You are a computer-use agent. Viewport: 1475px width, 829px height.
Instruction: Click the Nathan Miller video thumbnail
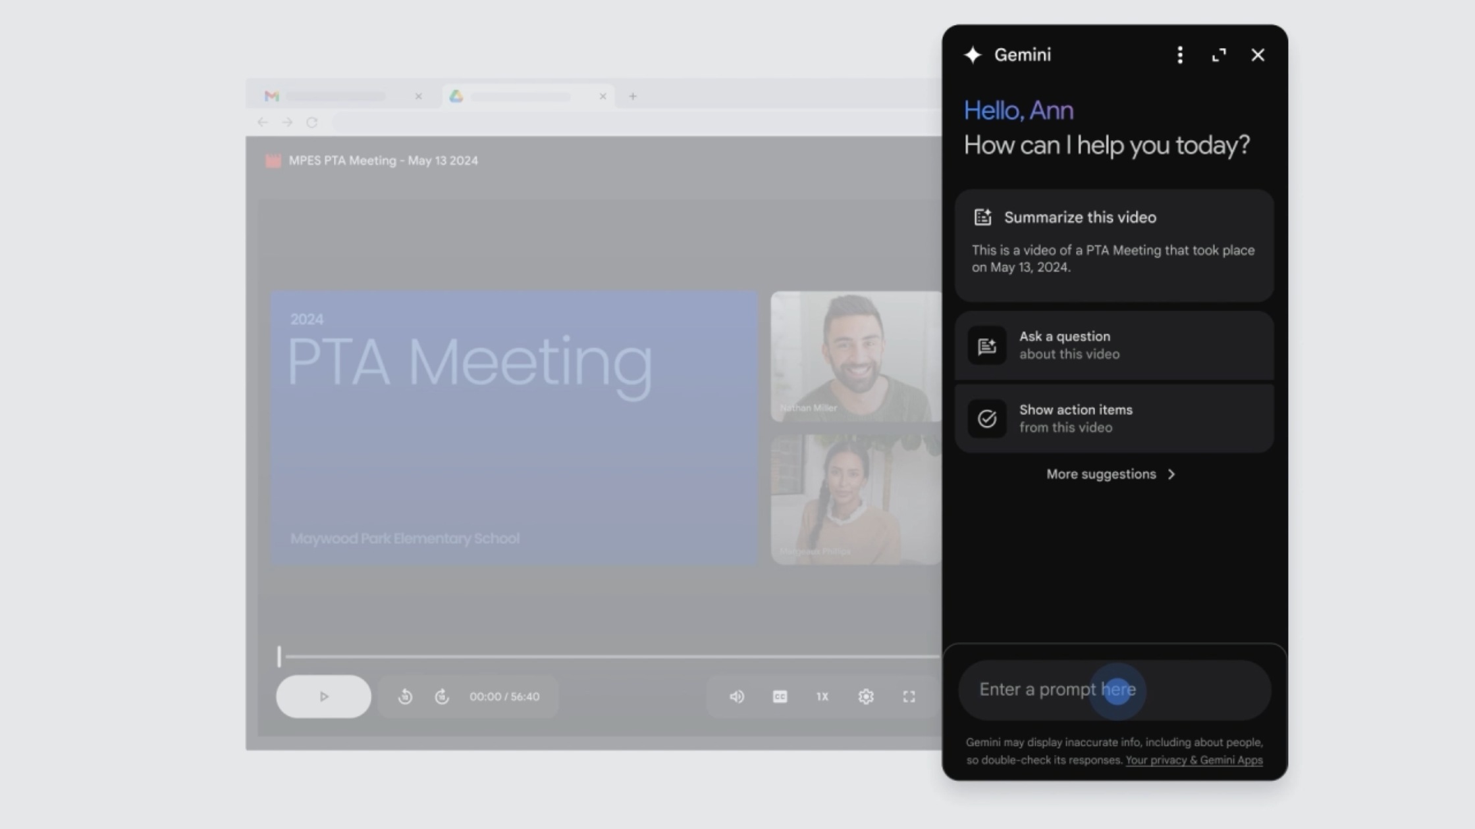[x=856, y=357]
